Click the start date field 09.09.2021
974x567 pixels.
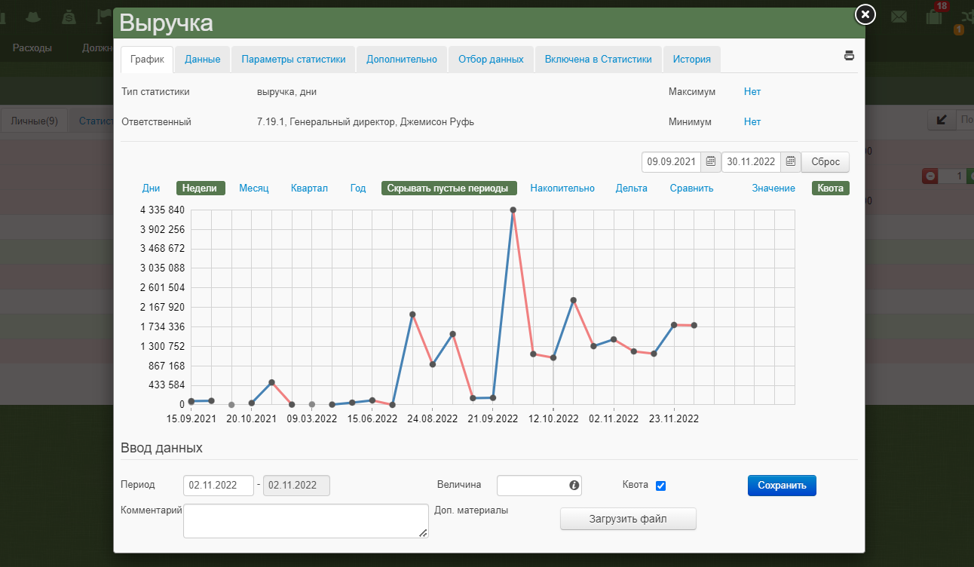[672, 161]
